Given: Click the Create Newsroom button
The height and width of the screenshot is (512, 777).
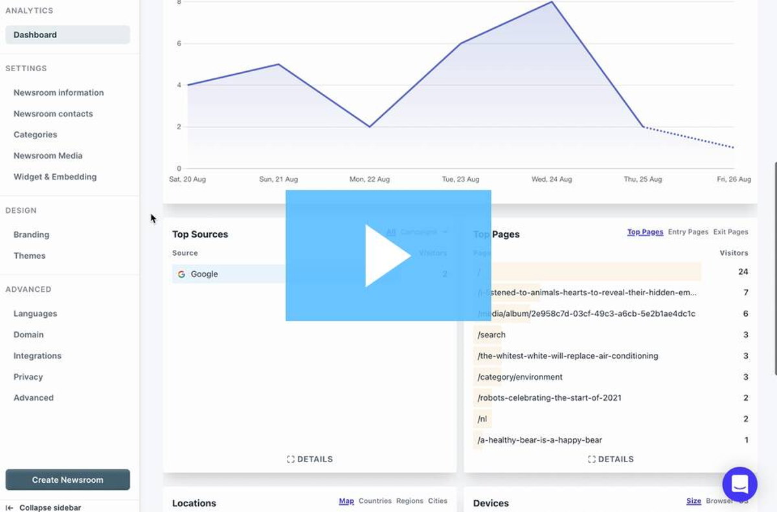Looking at the screenshot, I should click(x=67, y=480).
